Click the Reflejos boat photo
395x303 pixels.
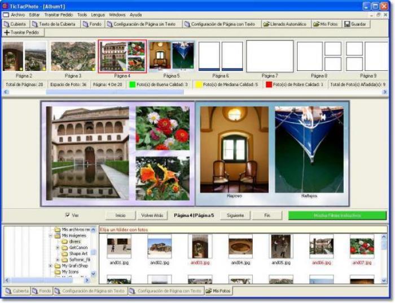pos(309,150)
